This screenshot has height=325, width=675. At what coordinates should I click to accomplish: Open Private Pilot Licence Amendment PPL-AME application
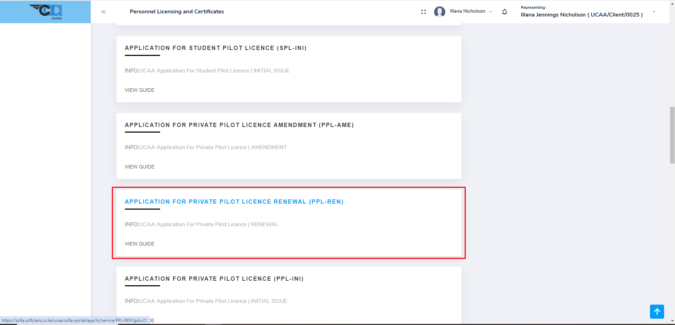(x=239, y=125)
